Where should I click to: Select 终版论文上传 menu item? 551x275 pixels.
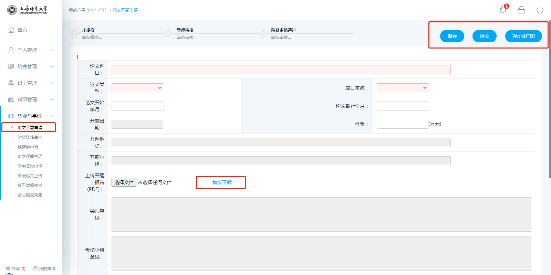coord(30,176)
